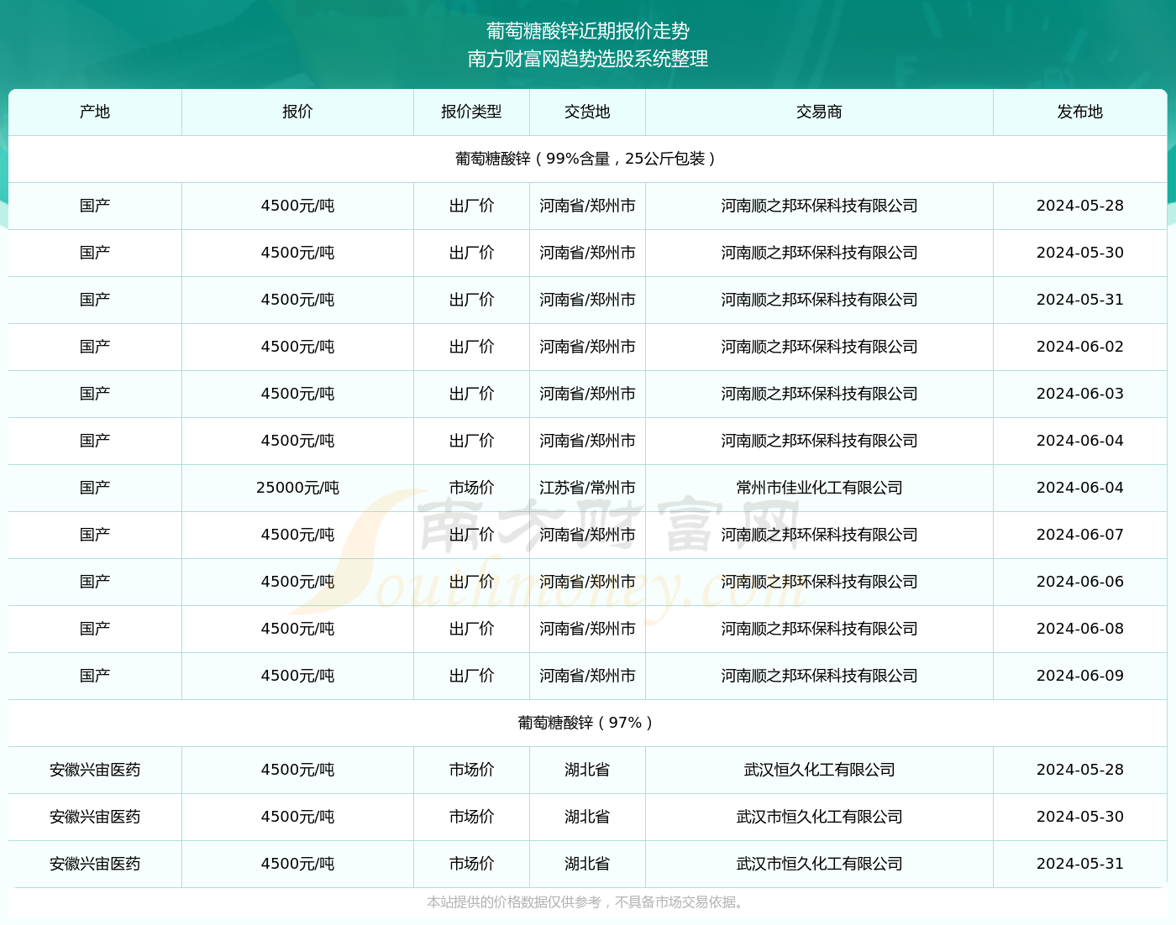Viewport: 1176px width, 925px height.
Task: Click section row 葡萄糖酸锌（97%）
Action: tap(588, 723)
